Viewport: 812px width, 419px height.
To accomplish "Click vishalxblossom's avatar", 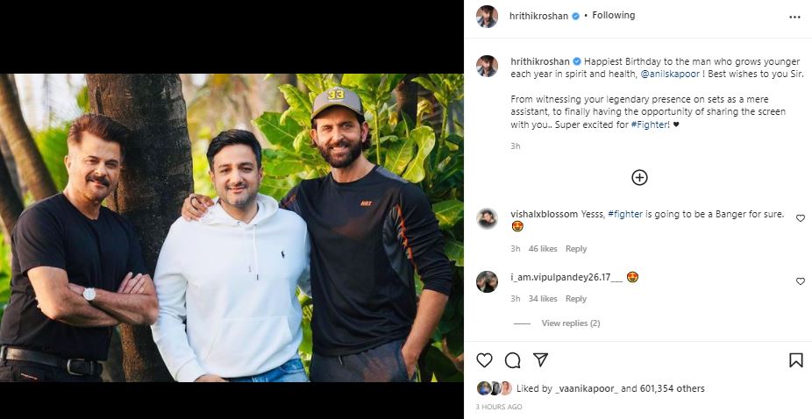I will pos(487,218).
